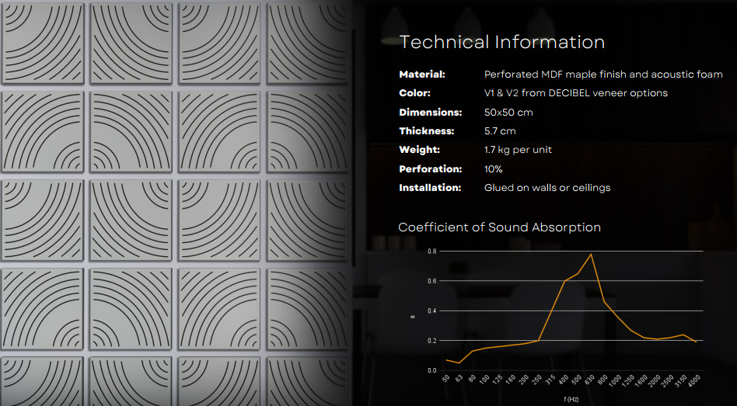Screen dimensions: 737x406
Task: Click the Technical Information heading
Action: (x=501, y=42)
